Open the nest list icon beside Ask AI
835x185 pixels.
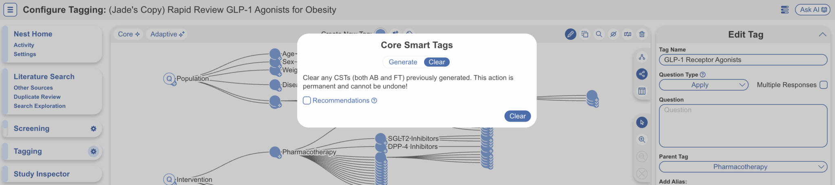[x=784, y=10]
